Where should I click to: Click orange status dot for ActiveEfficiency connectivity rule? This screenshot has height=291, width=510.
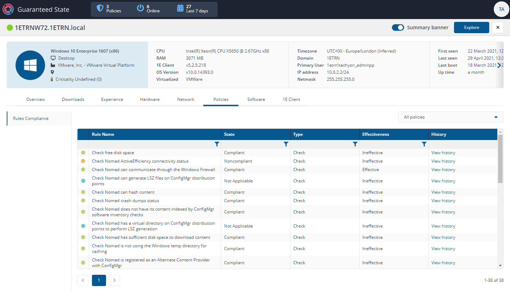83,161
